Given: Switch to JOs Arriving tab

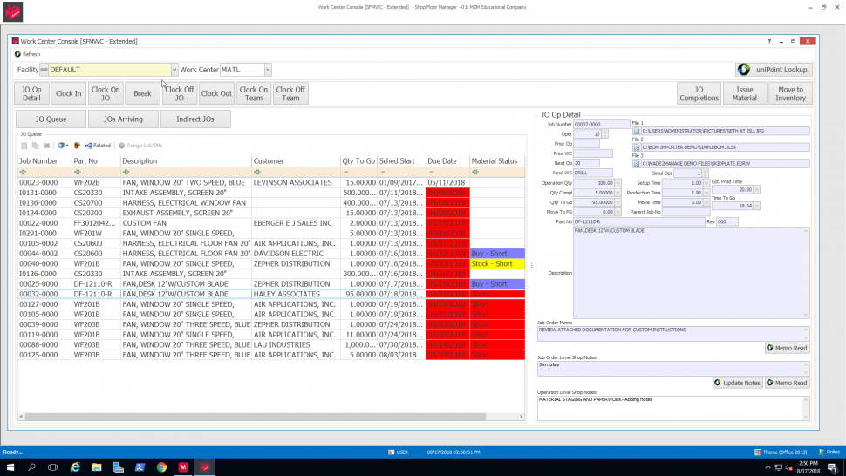Looking at the screenshot, I should click(x=123, y=119).
